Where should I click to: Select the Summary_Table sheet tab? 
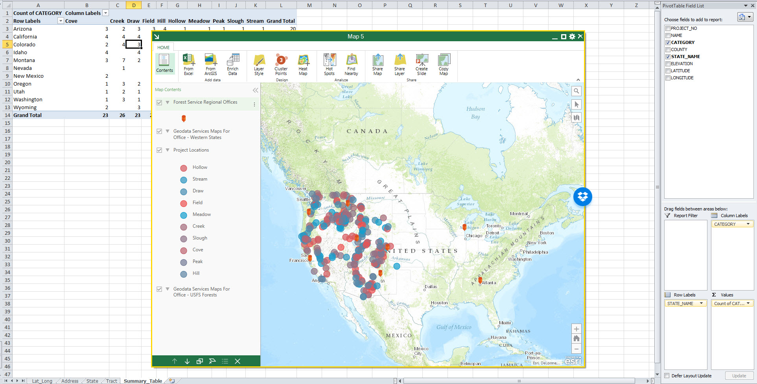pos(143,381)
